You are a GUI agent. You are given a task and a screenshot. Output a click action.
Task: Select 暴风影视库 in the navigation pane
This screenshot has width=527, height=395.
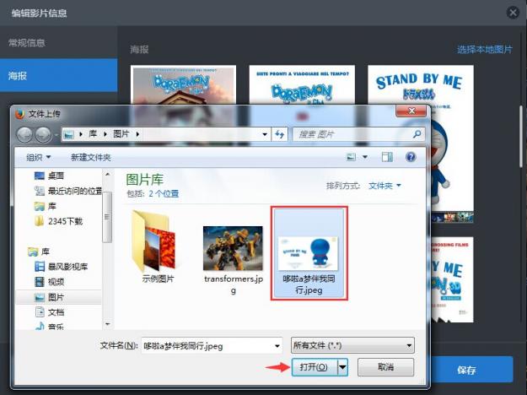pyautogui.click(x=62, y=267)
